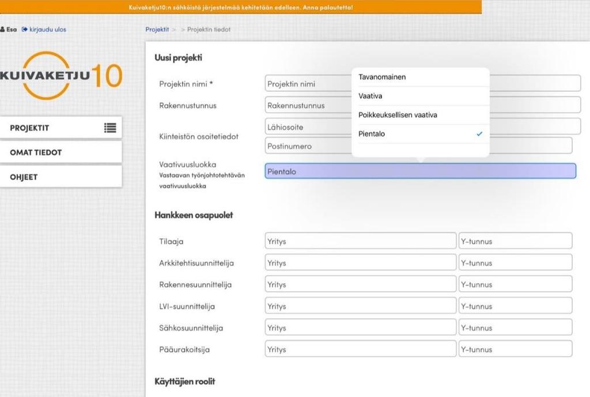Screen dimensions: 590x397
Task: Click the checkmark next to Pientalo
Action: pos(479,133)
